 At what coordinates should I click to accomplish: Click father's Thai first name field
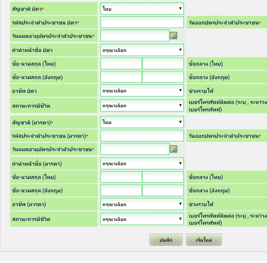pyautogui.click(x=121, y=64)
